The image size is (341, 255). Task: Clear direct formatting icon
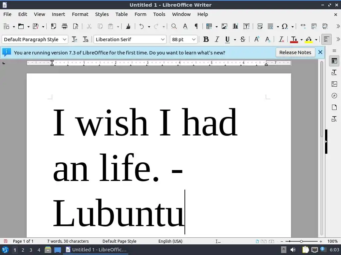pos(281,40)
